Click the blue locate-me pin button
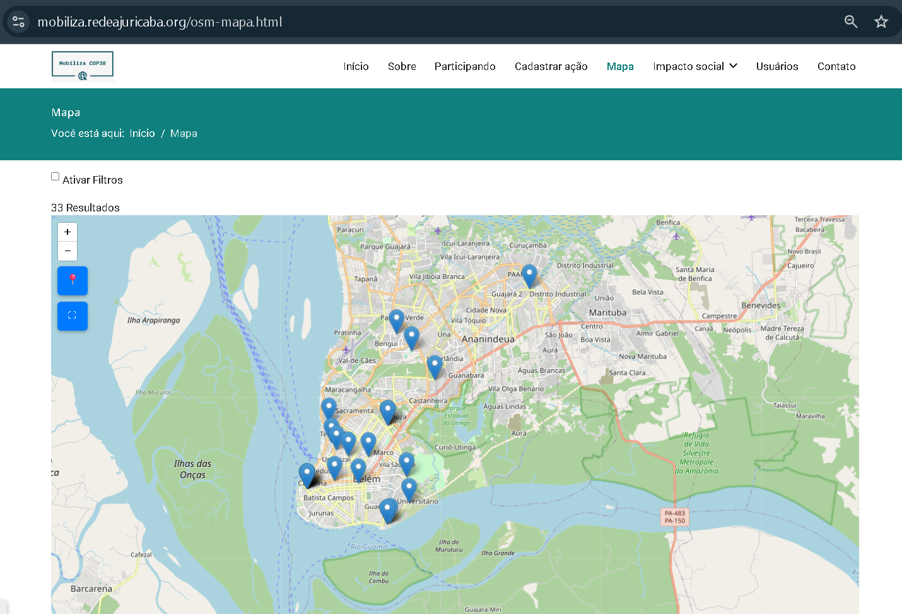 (x=73, y=280)
